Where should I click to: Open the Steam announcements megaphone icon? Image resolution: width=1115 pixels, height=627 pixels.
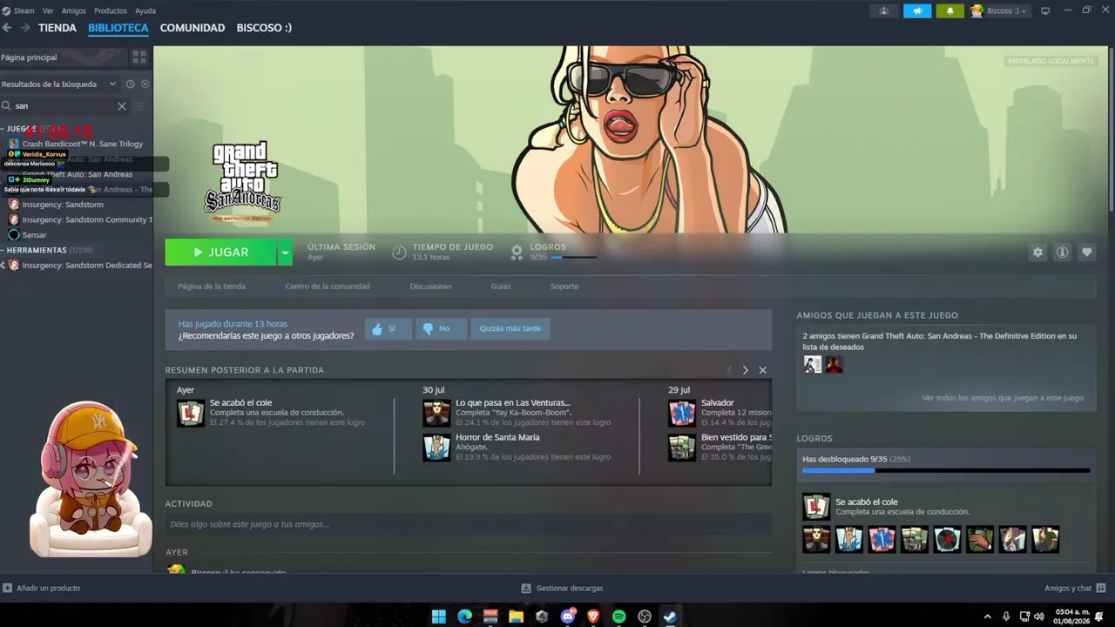pos(917,10)
